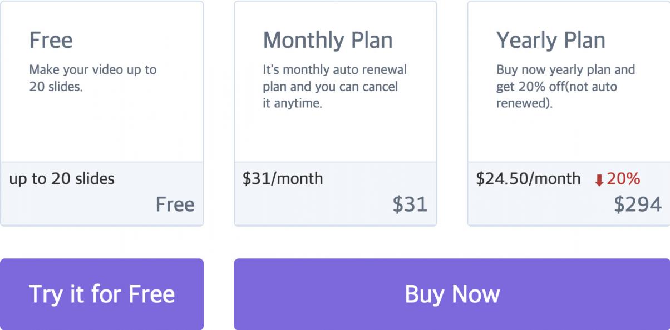This screenshot has width=670, height=330.
Task: Click the "$31/month" rate label
Action: click(283, 179)
